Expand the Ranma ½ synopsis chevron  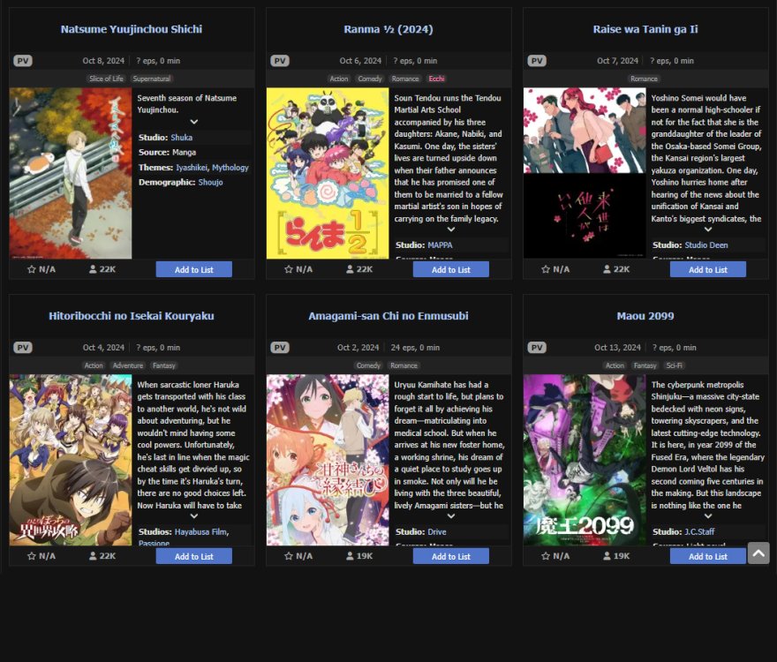point(451,229)
